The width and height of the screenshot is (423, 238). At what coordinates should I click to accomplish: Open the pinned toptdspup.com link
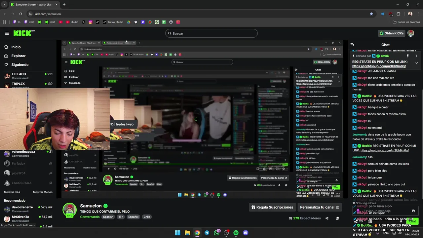pos(379,66)
